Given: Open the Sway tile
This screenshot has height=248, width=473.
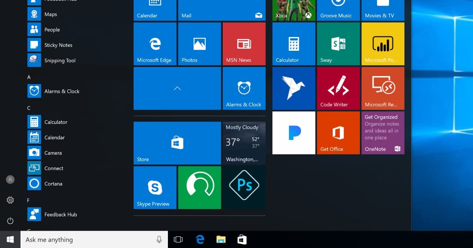Looking at the screenshot, I should pyautogui.click(x=338, y=44).
